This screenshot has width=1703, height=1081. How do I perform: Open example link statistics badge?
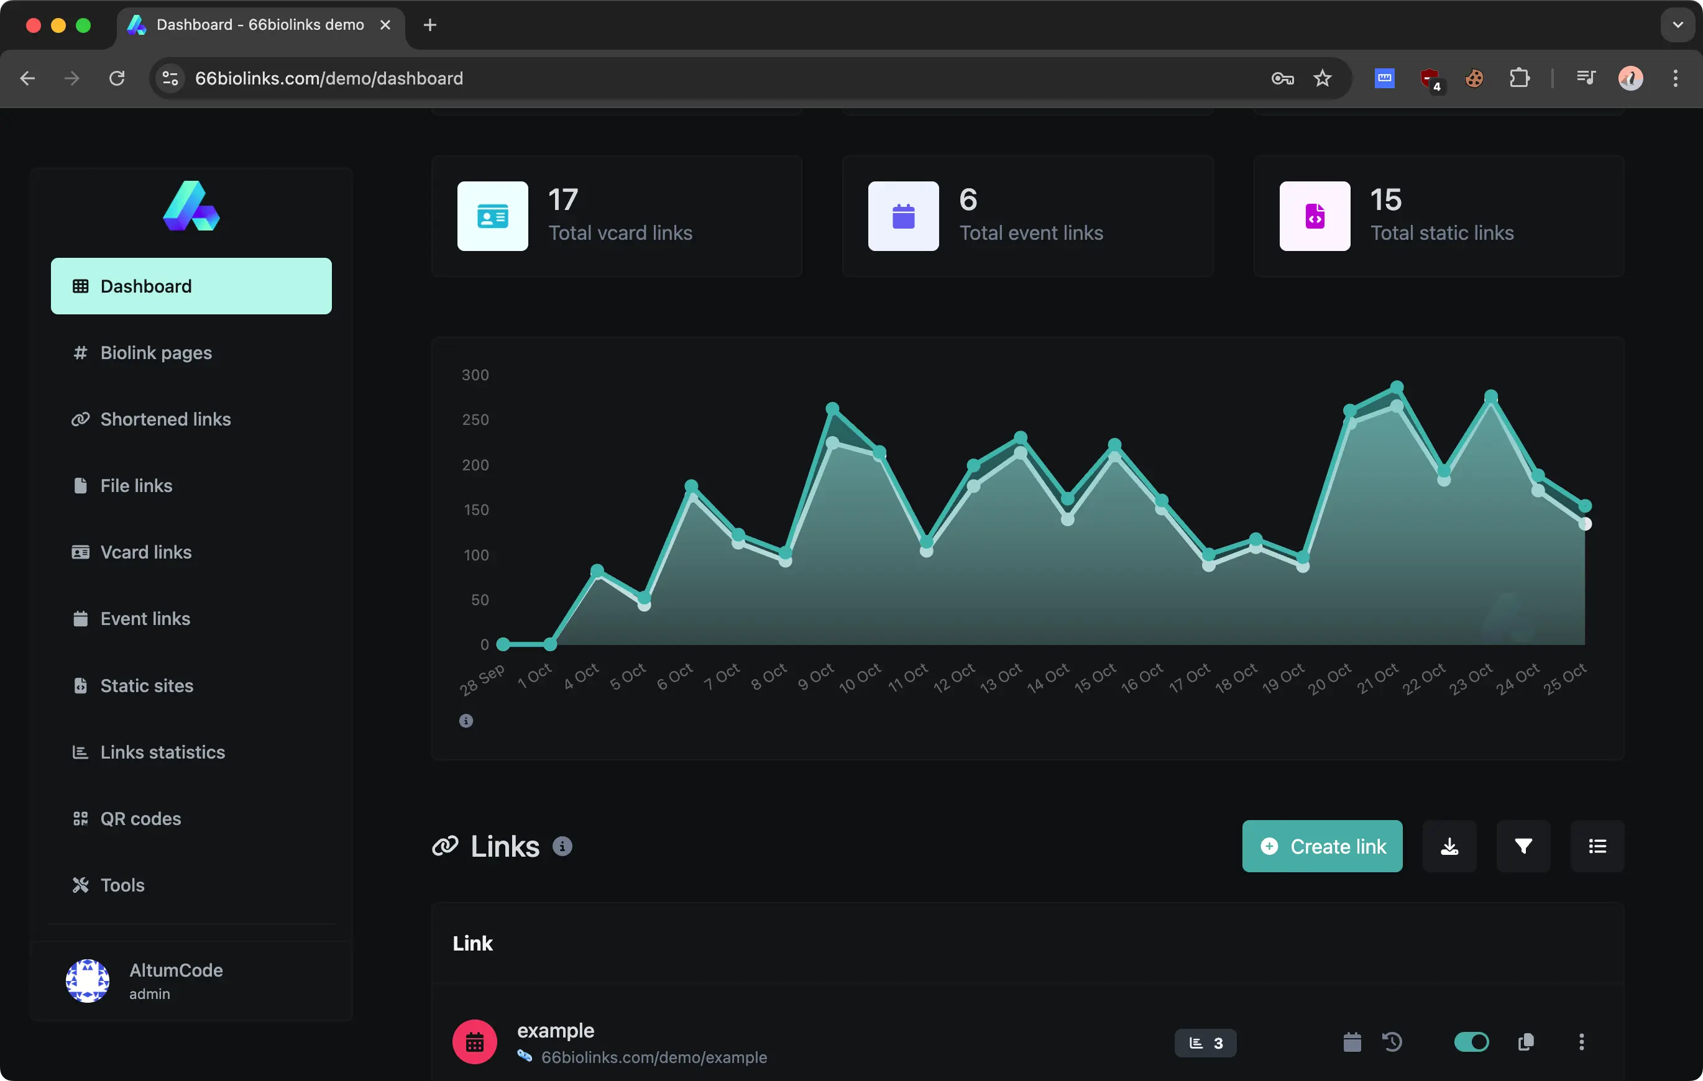[x=1205, y=1043]
